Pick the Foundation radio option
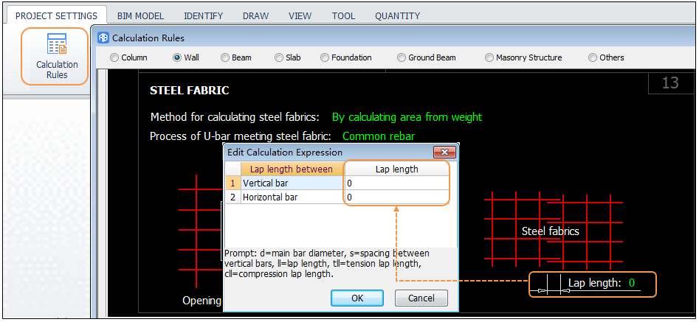 324,57
